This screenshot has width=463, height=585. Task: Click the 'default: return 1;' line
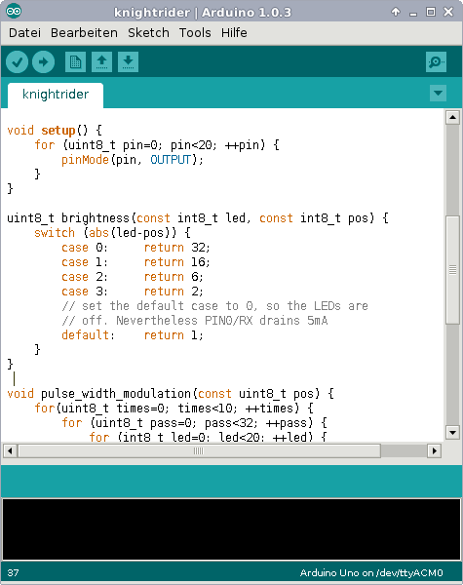click(133, 335)
